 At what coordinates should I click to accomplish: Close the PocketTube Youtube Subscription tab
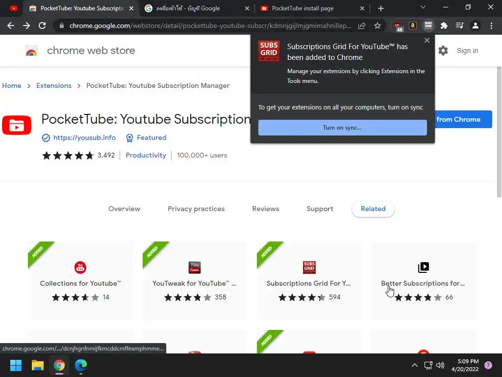(131, 8)
